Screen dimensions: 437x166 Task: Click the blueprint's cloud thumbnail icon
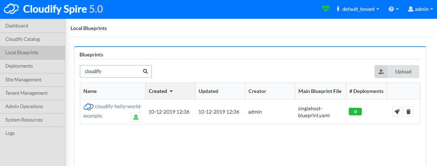pos(89,107)
